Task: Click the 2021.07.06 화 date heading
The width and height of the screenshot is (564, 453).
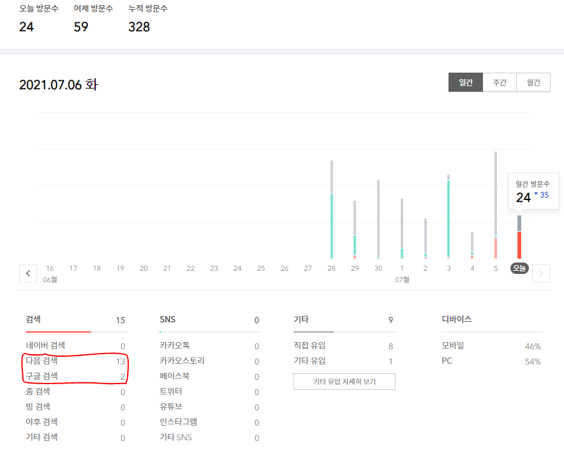Action: (x=59, y=85)
